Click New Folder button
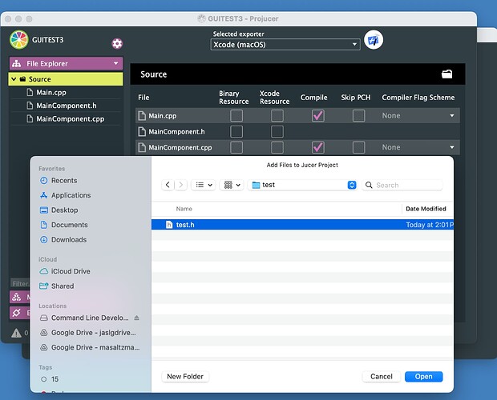This screenshot has height=400, width=497. click(185, 377)
